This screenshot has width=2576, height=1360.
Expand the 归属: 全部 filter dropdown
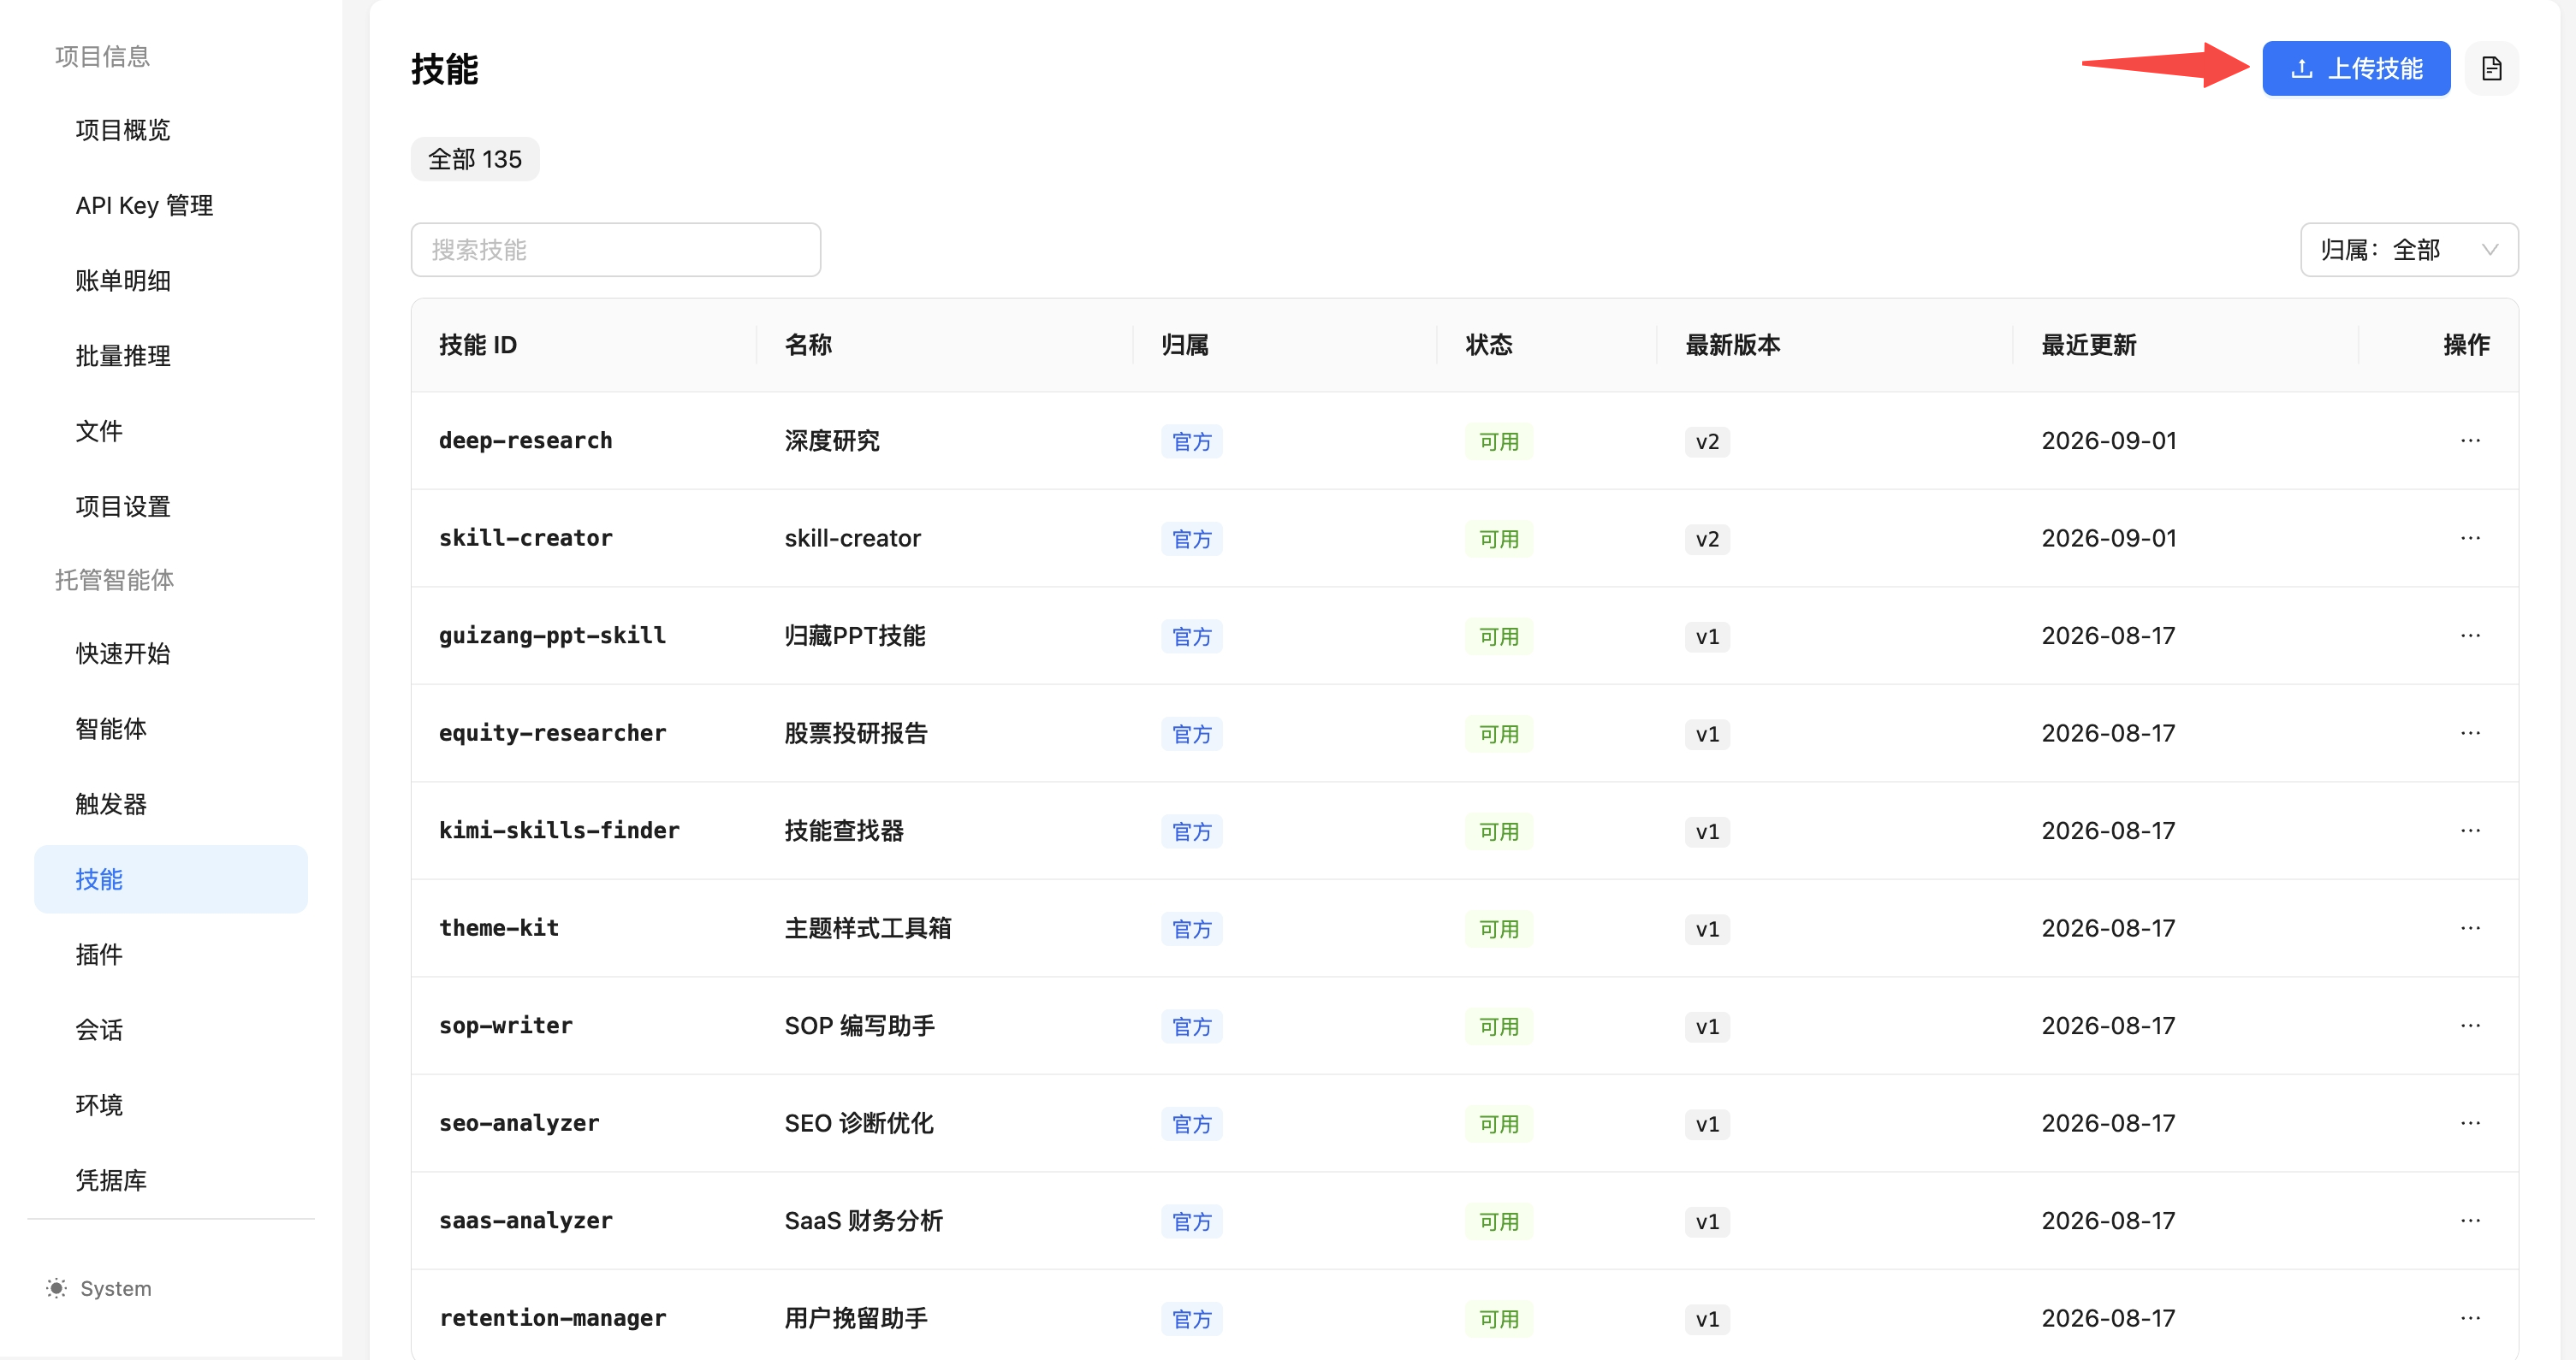2408,250
